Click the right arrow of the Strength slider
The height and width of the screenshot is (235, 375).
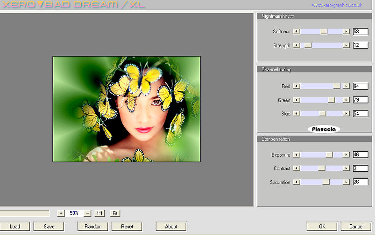[346, 45]
